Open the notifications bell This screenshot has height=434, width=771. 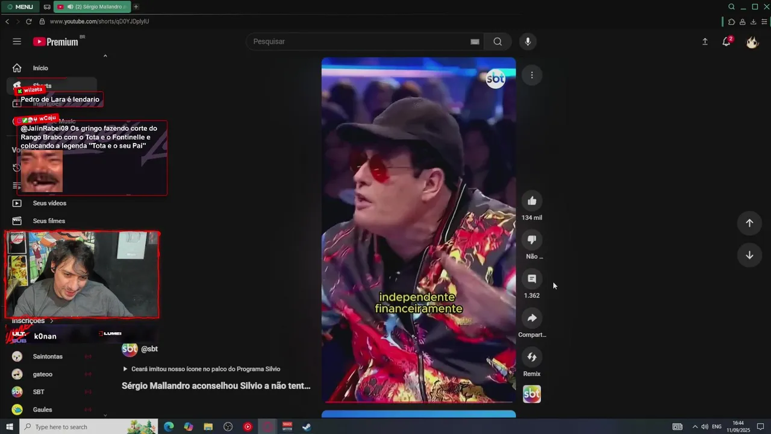click(x=727, y=42)
